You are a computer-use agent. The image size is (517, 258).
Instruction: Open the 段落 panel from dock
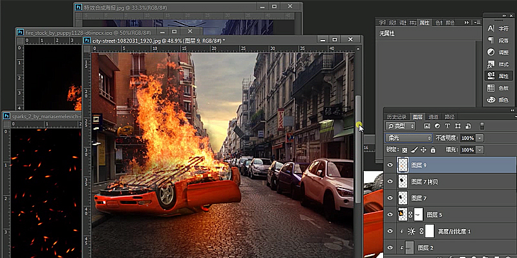[498, 41]
